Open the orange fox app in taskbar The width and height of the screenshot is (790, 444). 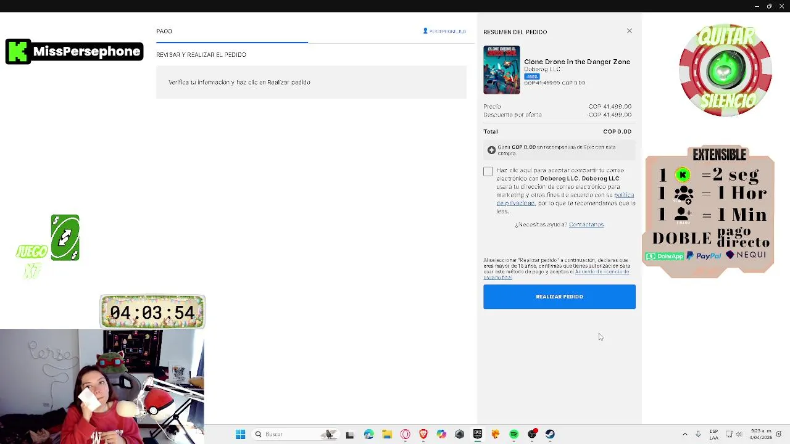496,434
